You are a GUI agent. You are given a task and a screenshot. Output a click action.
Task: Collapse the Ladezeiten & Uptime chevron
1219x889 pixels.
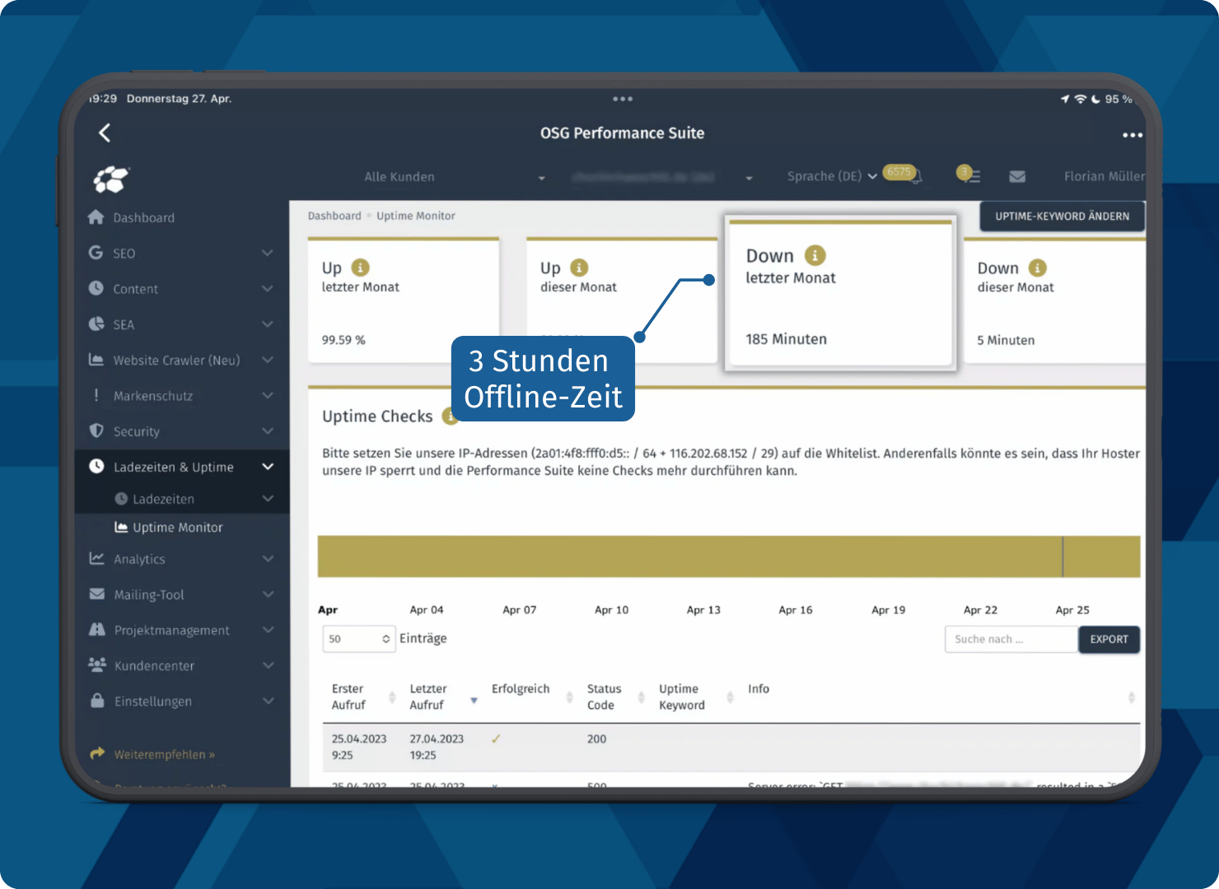tap(268, 467)
